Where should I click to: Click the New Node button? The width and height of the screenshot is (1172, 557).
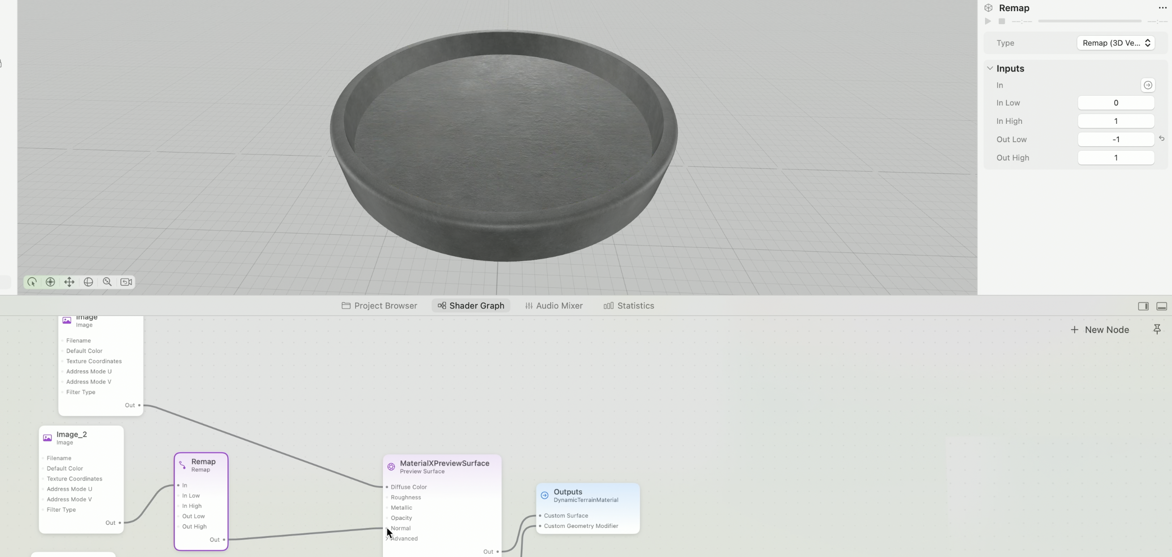[1099, 329]
